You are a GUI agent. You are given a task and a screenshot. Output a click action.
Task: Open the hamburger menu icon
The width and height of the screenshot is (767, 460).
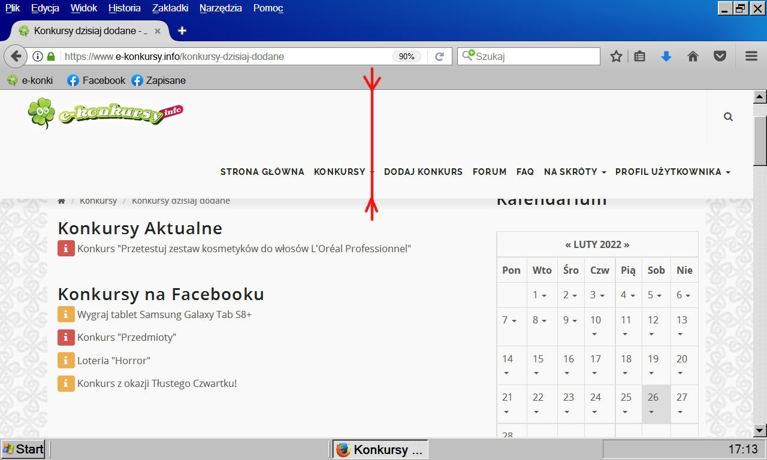tap(751, 56)
